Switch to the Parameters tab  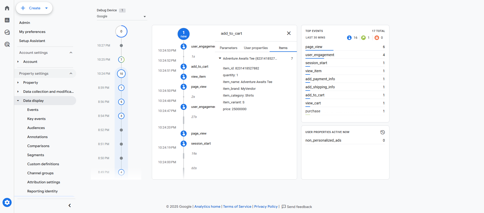229,48
